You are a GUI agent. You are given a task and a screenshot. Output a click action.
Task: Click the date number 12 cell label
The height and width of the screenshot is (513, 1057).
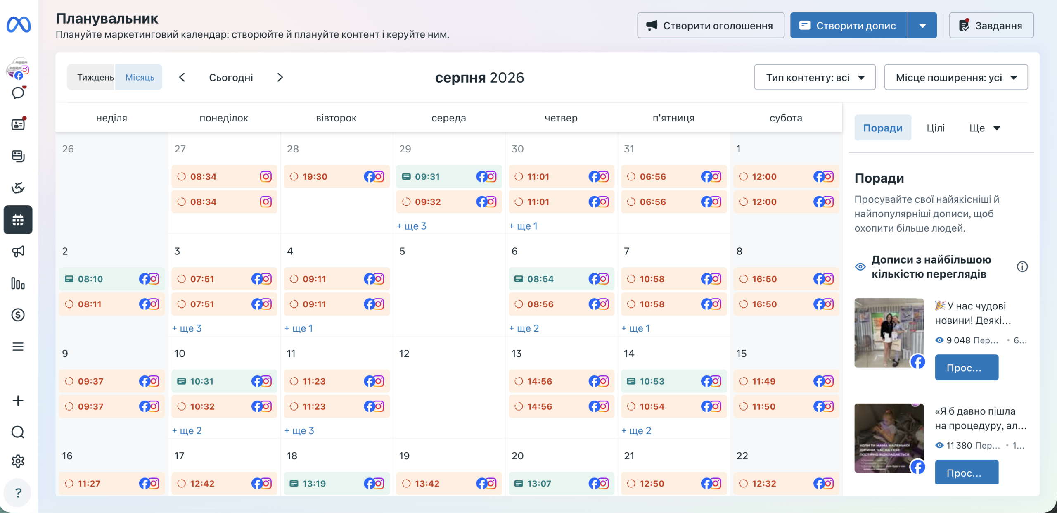point(404,354)
